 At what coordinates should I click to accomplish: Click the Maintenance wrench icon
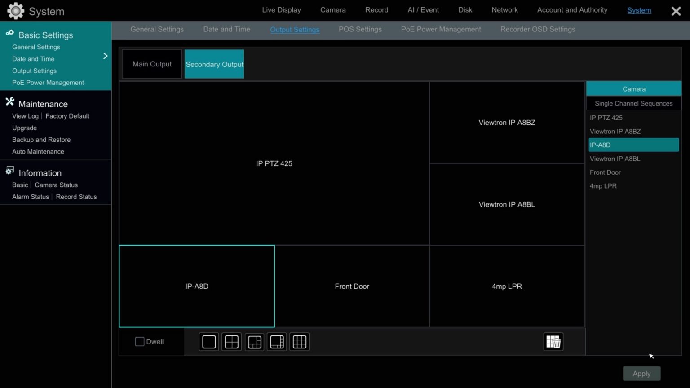pyautogui.click(x=9, y=101)
